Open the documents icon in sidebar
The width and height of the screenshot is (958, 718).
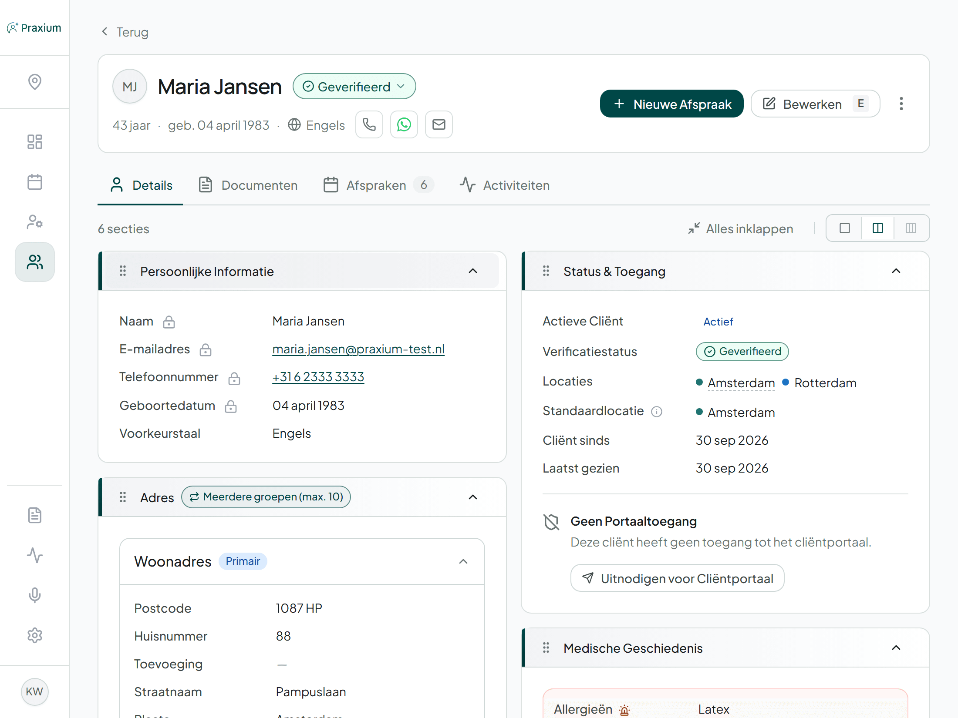click(x=35, y=515)
